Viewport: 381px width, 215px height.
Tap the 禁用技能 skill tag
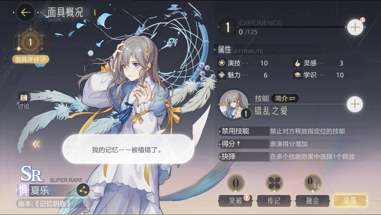click(244, 131)
